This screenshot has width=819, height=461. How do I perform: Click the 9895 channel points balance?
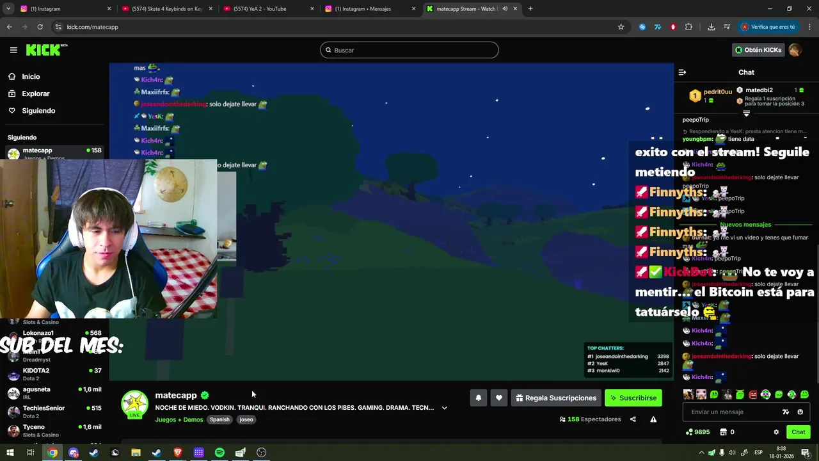pyautogui.click(x=697, y=432)
